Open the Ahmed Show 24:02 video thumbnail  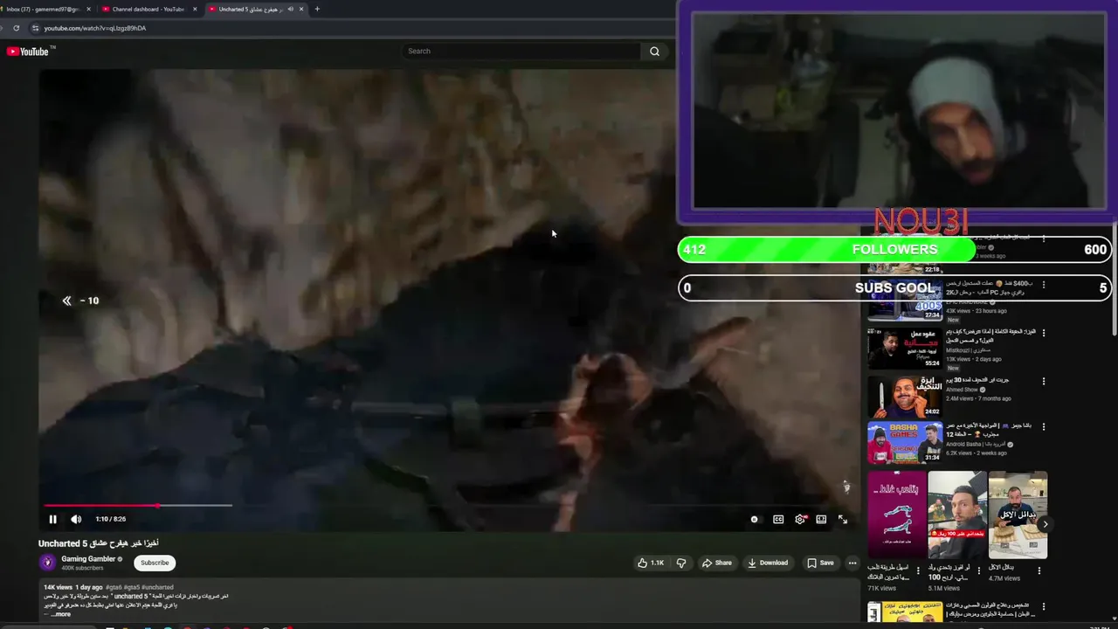(905, 397)
